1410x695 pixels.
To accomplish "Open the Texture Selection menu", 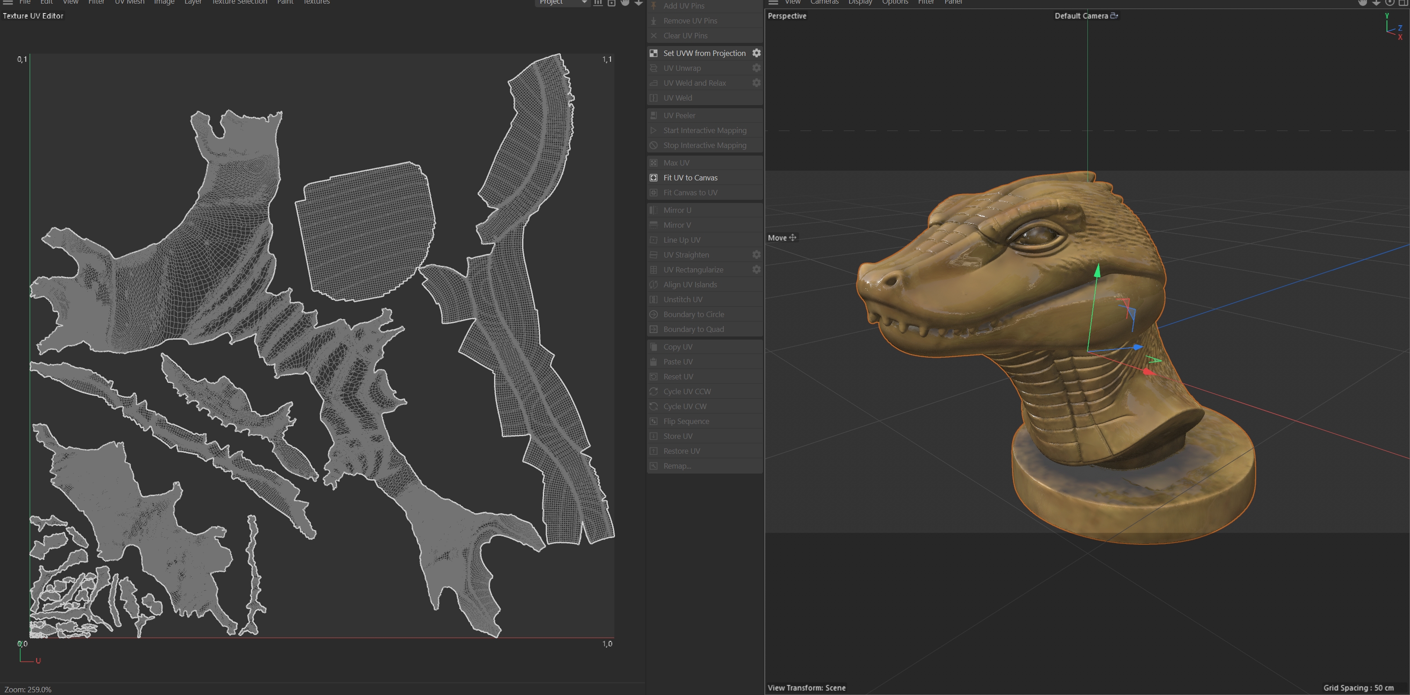I will (x=239, y=2).
